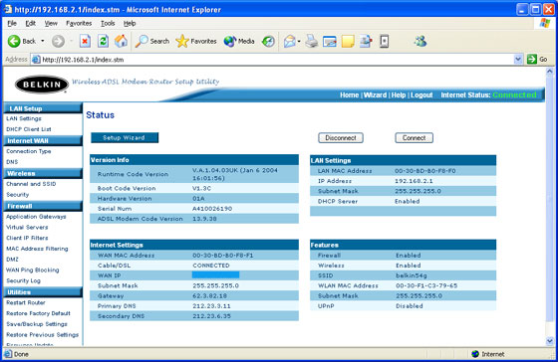This screenshot has height=362, width=558.
Task: Open Application Gateways page
Action: coord(36,217)
